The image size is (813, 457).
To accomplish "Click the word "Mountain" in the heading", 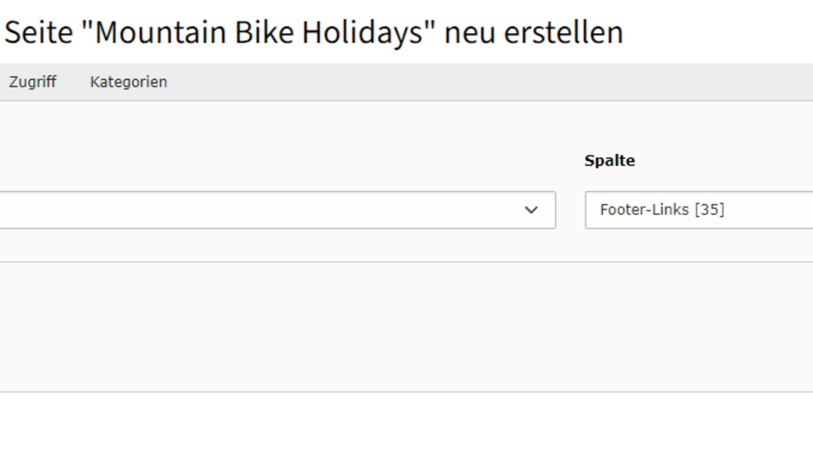I will 160,33.
